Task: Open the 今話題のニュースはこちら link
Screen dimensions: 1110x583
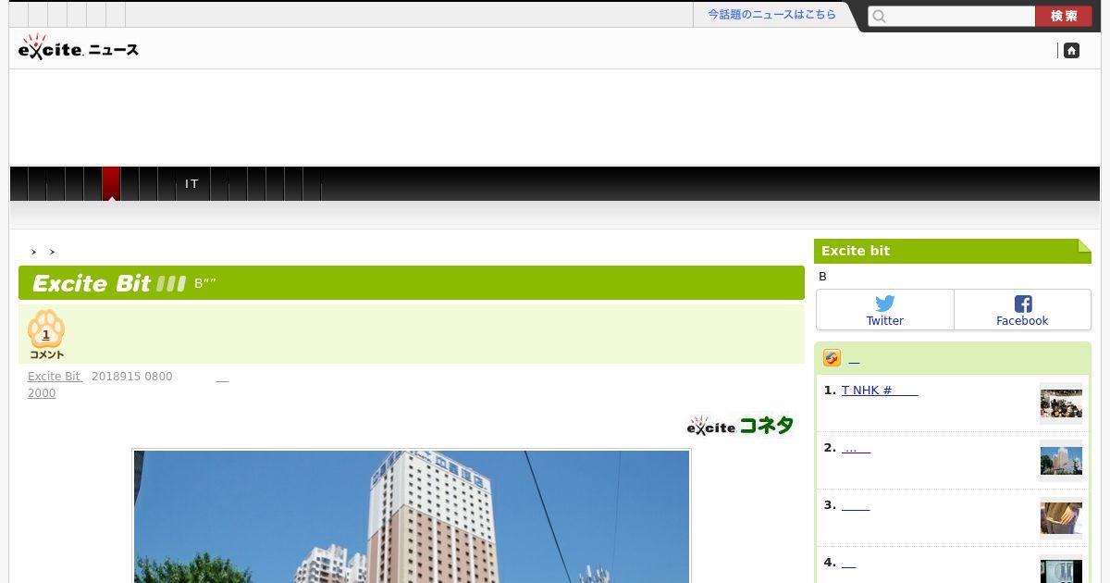Action: 771,15
